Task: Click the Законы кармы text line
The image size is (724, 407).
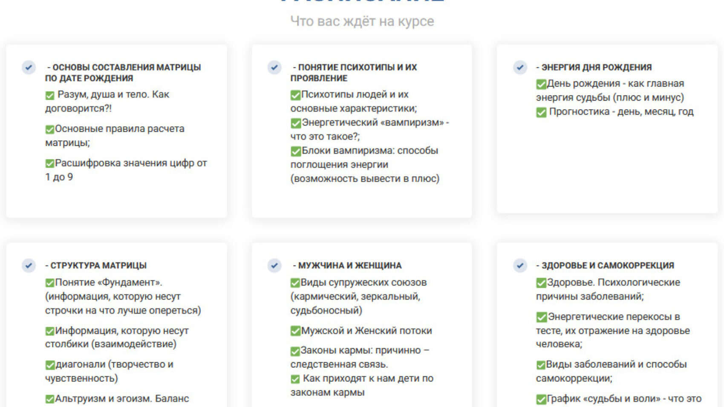Action: (364, 351)
